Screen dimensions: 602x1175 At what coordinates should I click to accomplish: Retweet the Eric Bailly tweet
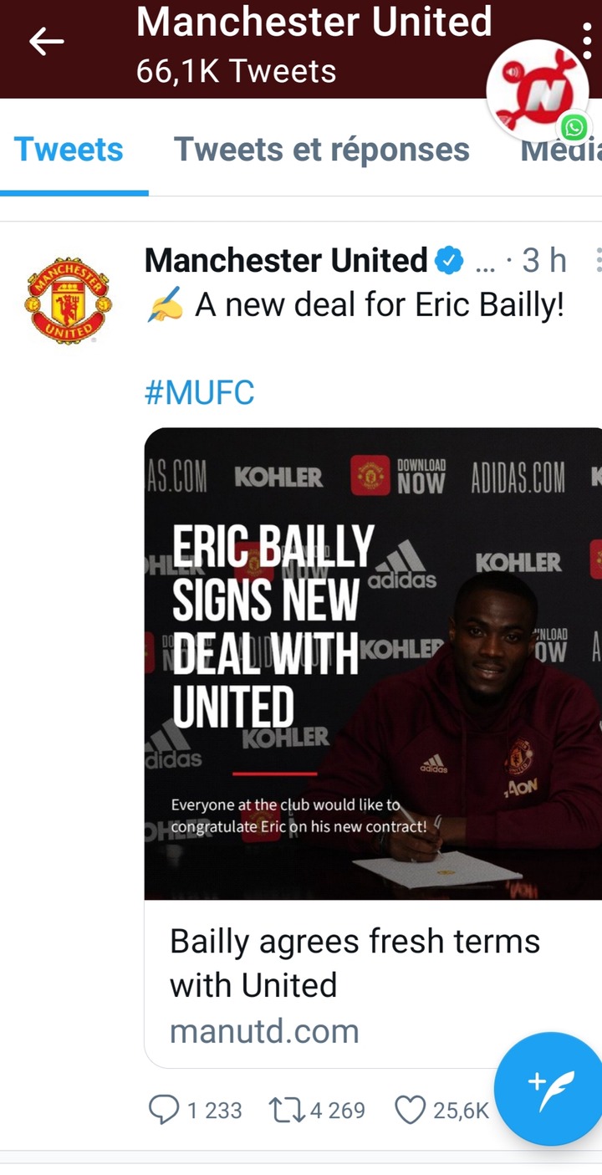(287, 1110)
